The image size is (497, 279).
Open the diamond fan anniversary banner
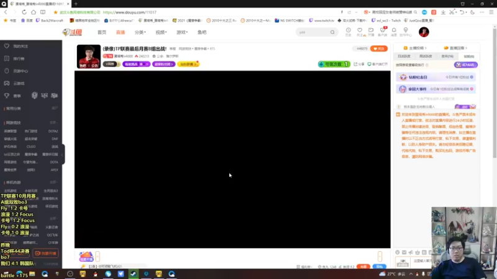[436, 77]
